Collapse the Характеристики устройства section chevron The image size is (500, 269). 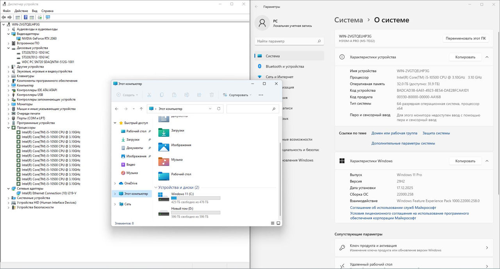pos(487,57)
